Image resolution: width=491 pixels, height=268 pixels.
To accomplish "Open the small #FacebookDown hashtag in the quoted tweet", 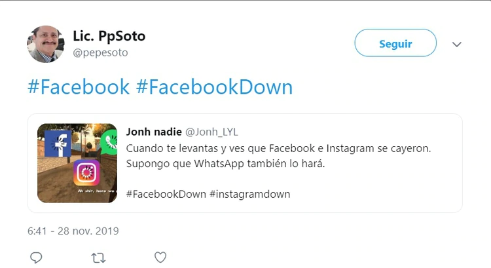I will pyautogui.click(x=166, y=194).
